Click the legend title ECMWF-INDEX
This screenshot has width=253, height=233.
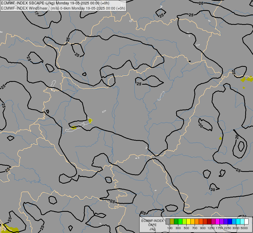[152, 221]
